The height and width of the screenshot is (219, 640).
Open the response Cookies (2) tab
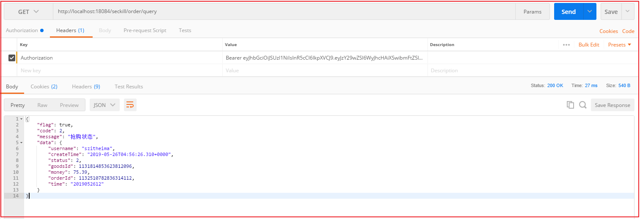(44, 87)
